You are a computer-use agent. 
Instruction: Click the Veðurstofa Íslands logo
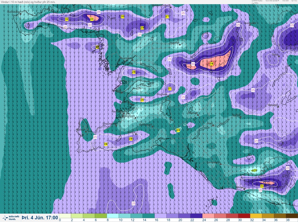11,218
